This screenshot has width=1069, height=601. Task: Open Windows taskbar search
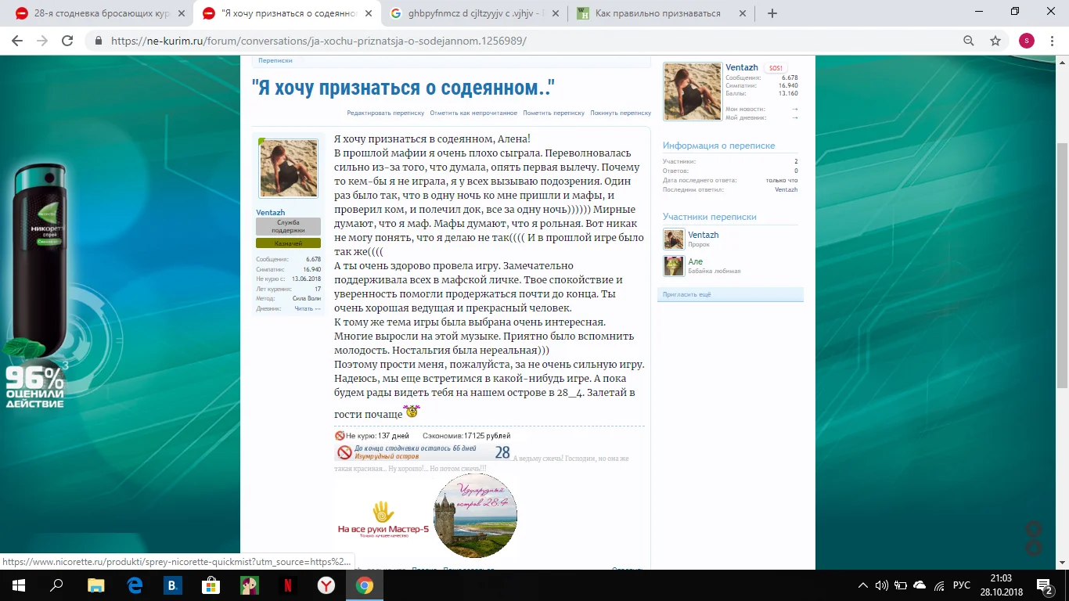[56, 585]
